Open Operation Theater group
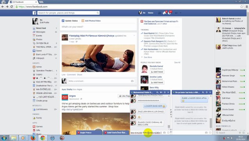The height and width of the screenshot is (141, 249). (x=45, y=70)
